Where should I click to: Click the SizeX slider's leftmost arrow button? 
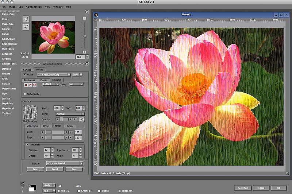[43, 132]
